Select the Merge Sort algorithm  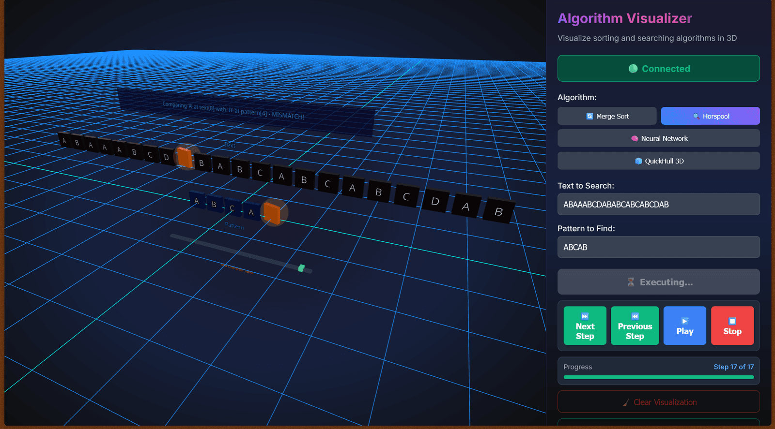[x=607, y=116]
